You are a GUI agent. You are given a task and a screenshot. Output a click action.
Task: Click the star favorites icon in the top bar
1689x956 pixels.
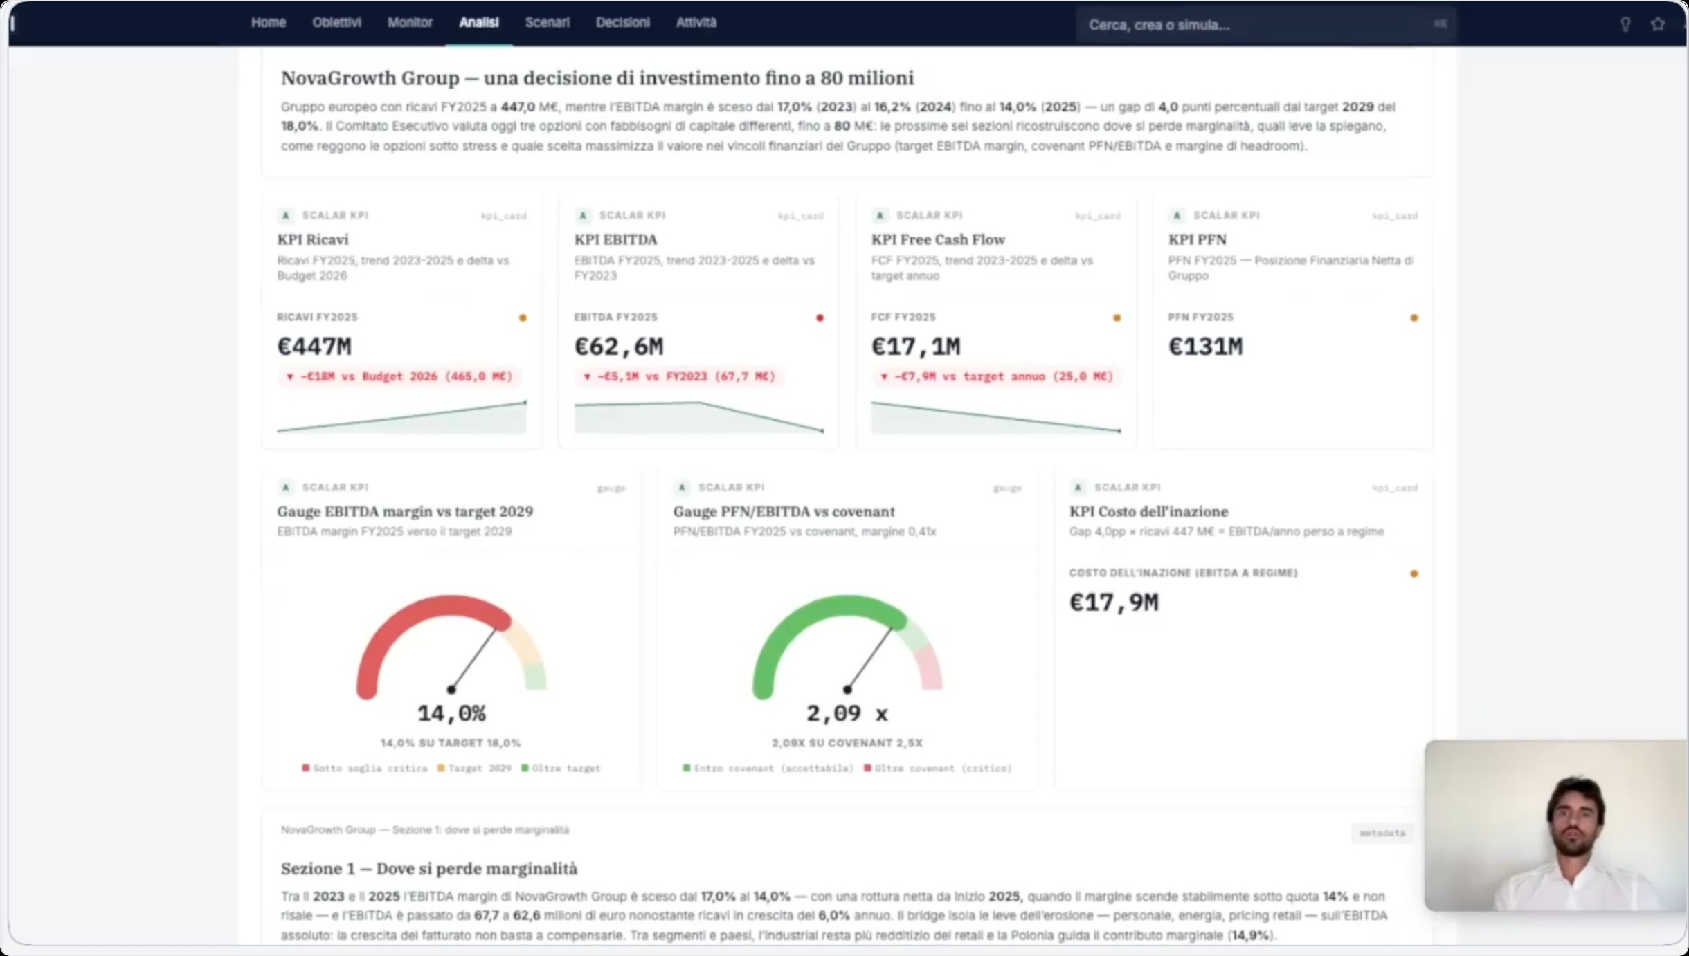point(1657,24)
